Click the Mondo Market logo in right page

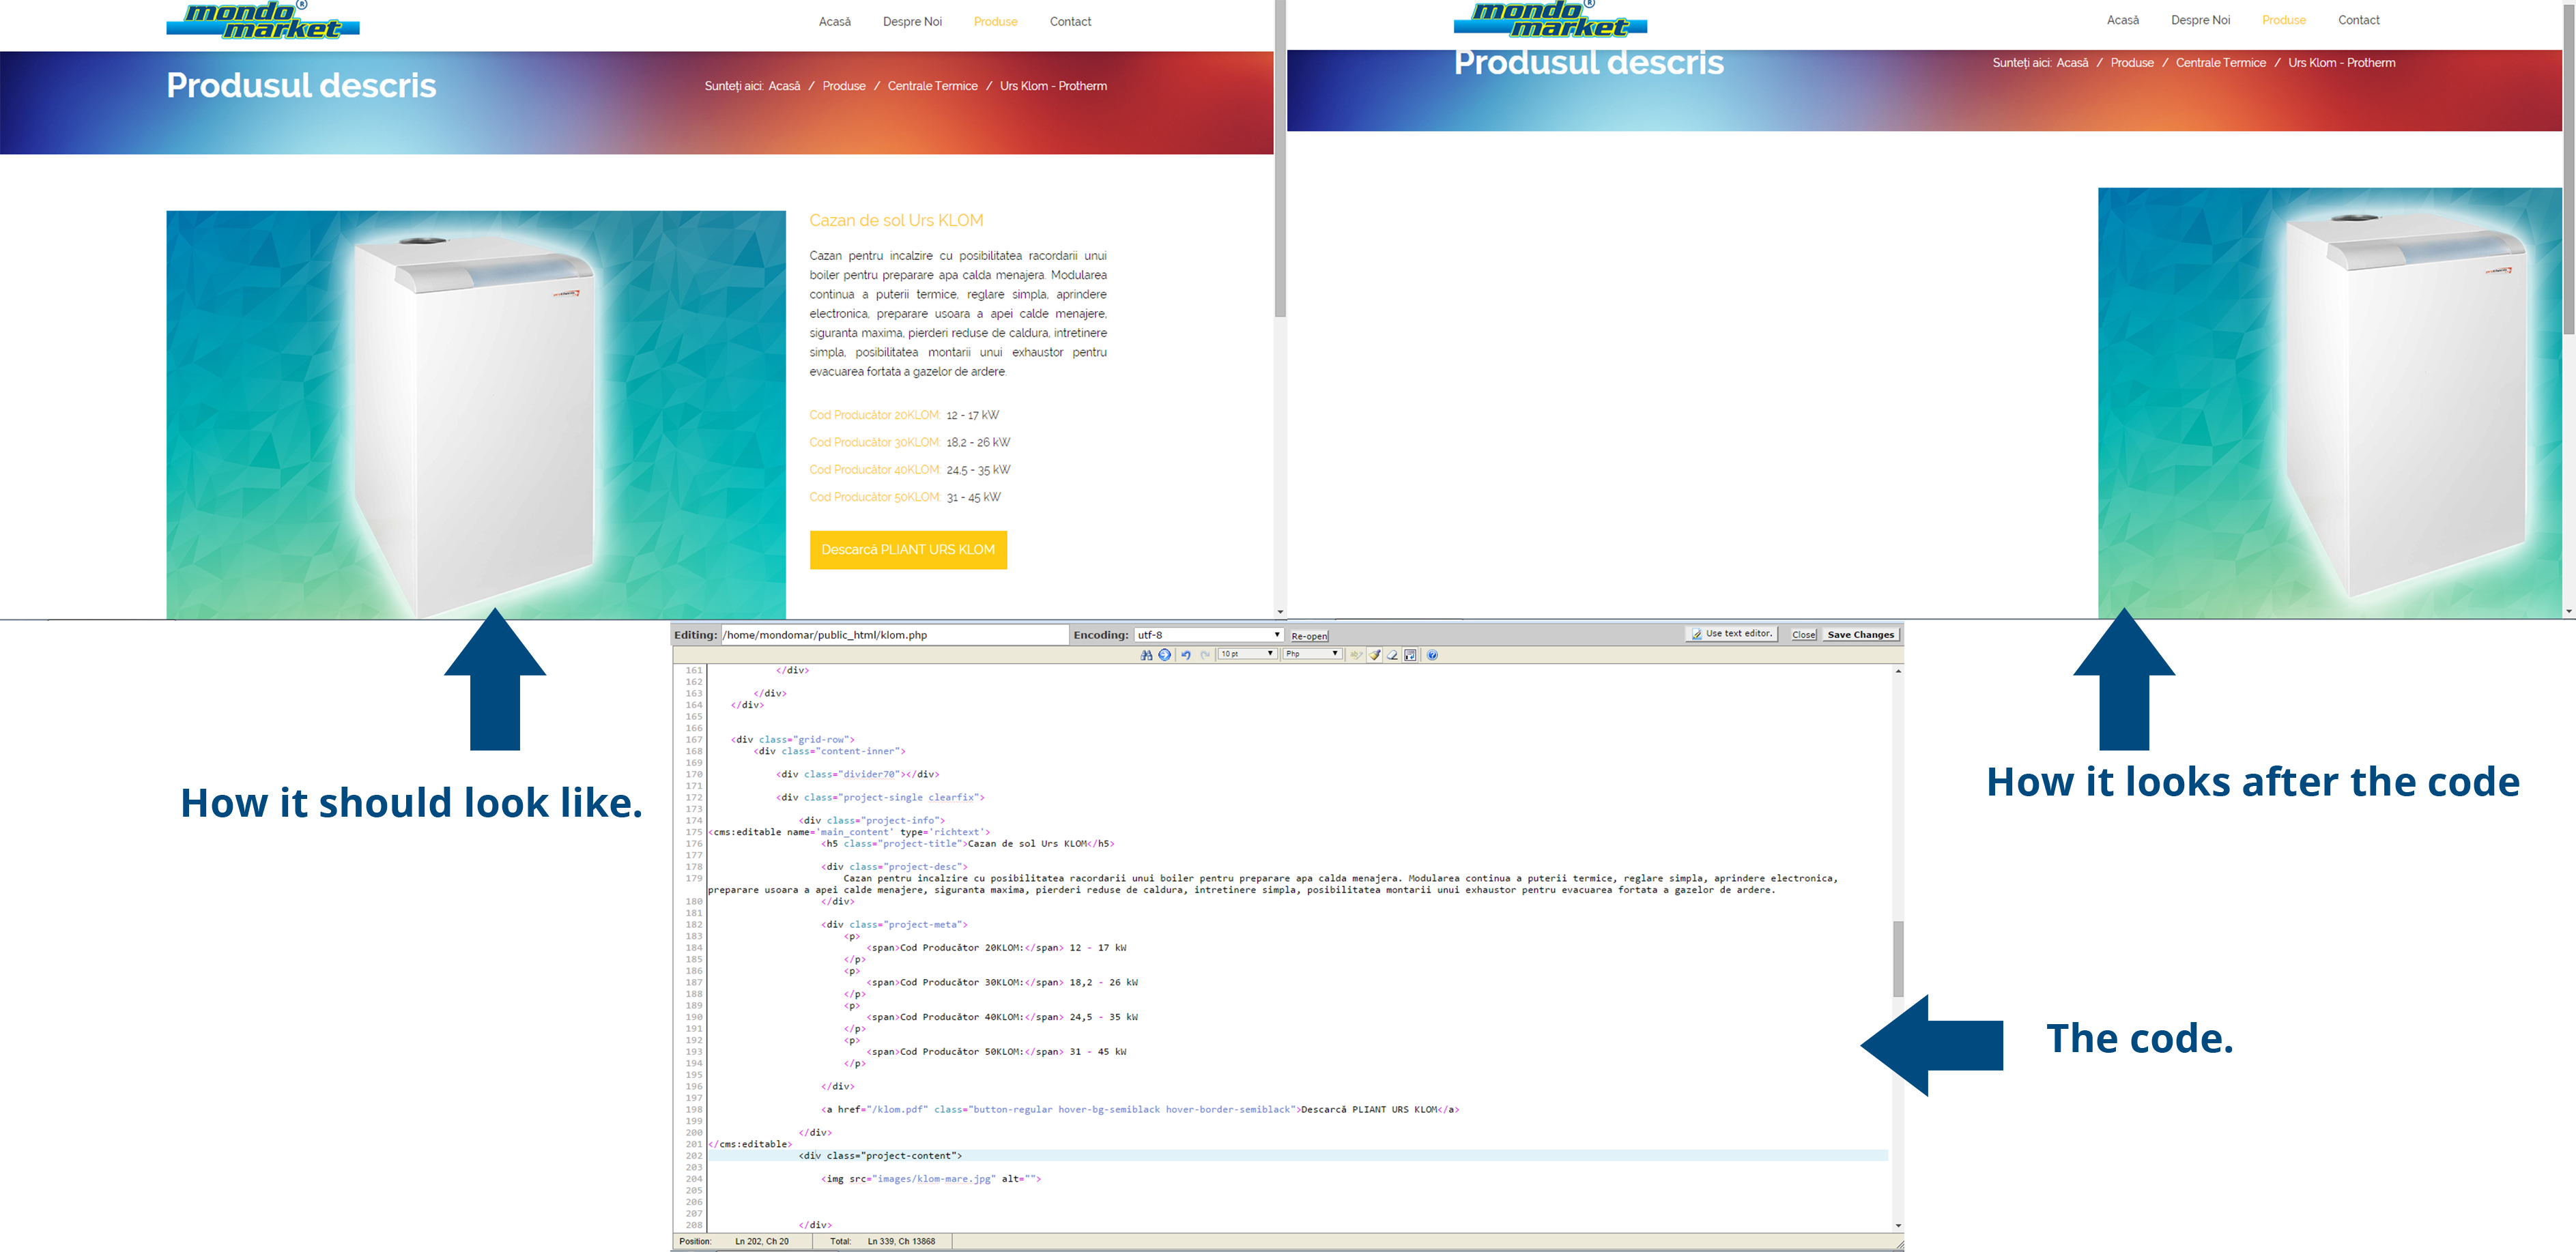1550,19
